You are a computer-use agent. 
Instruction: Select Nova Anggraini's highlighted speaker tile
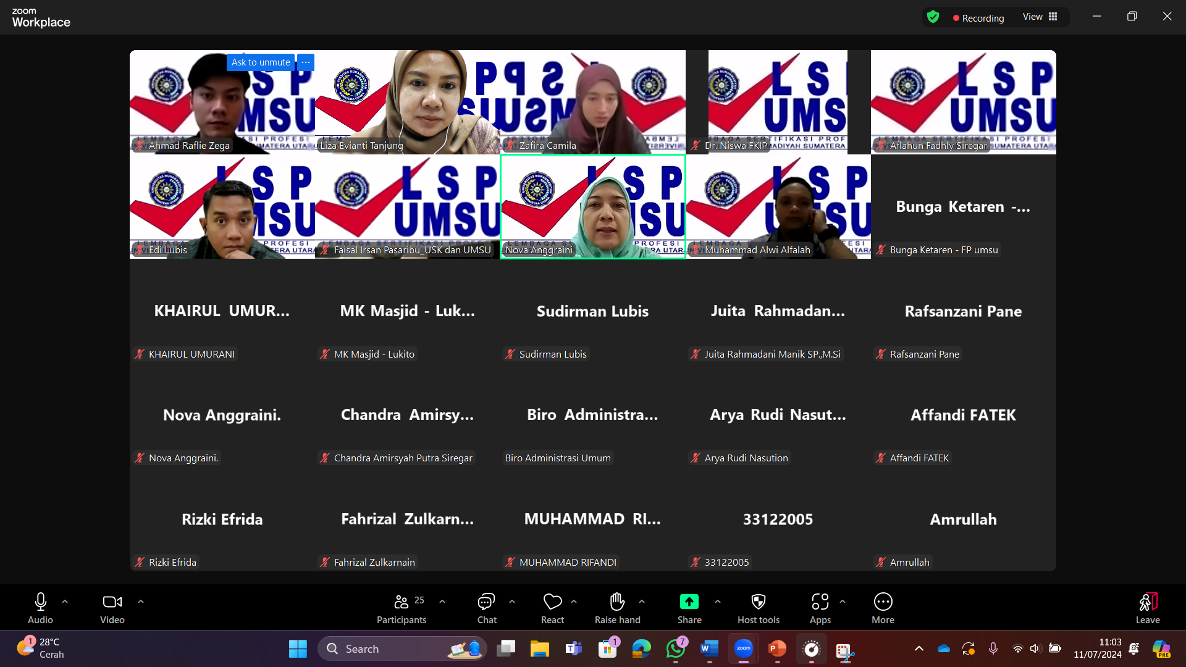tap(593, 206)
